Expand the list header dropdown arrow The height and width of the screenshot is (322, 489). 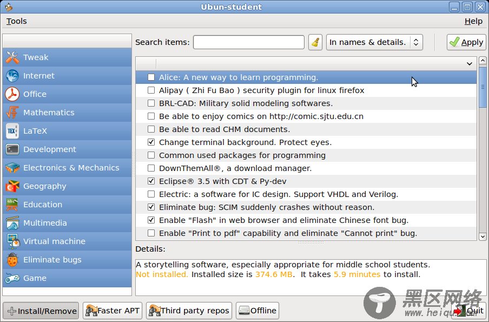[470, 64]
